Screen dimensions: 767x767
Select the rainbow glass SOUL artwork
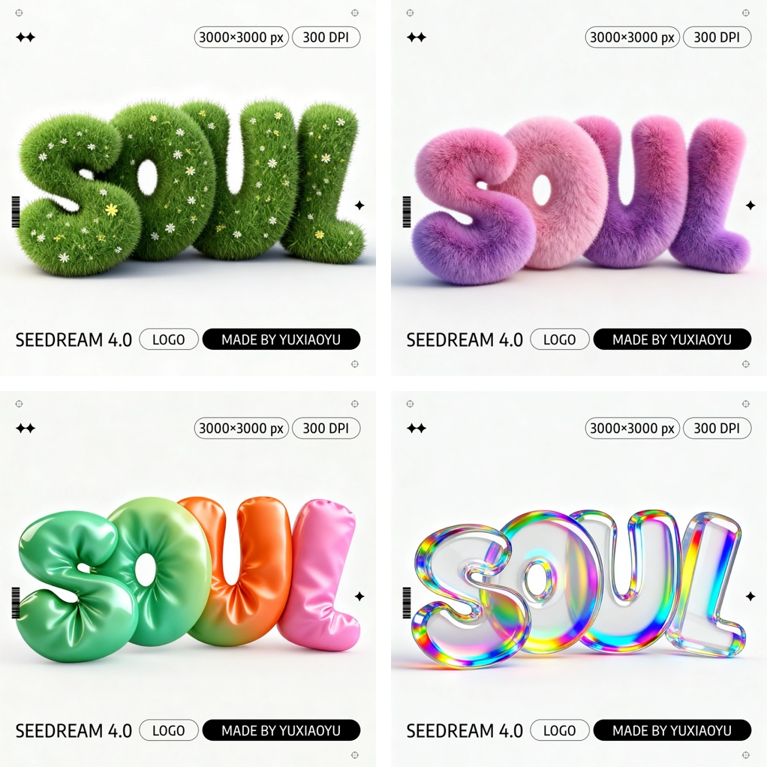[579, 588]
